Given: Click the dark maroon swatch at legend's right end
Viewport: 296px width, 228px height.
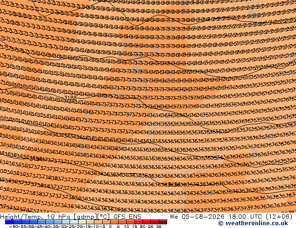Looking at the screenshot, I should click(163, 222).
